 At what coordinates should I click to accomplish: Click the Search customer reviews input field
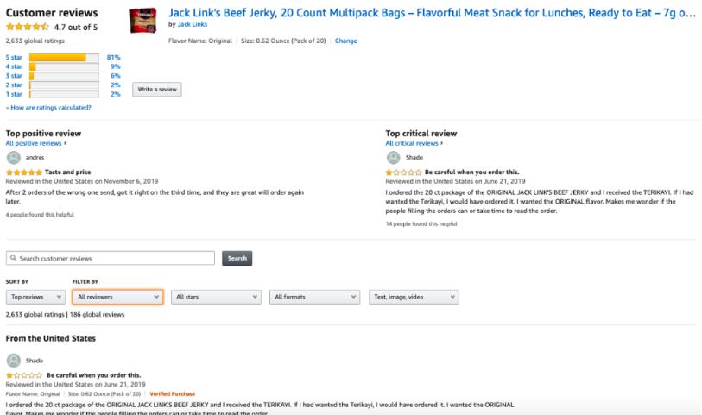[111, 258]
